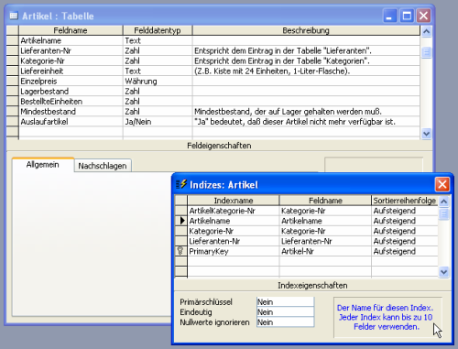Click the Lieferanten-Nr field name cell in Artikel table

pos(71,50)
